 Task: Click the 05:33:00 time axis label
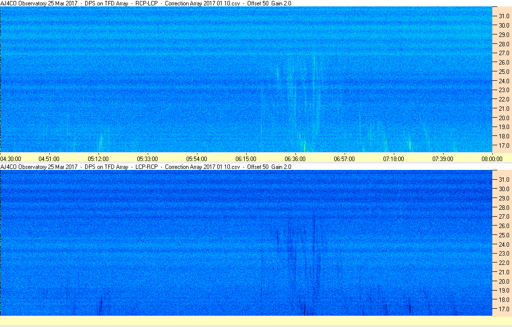point(147,159)
